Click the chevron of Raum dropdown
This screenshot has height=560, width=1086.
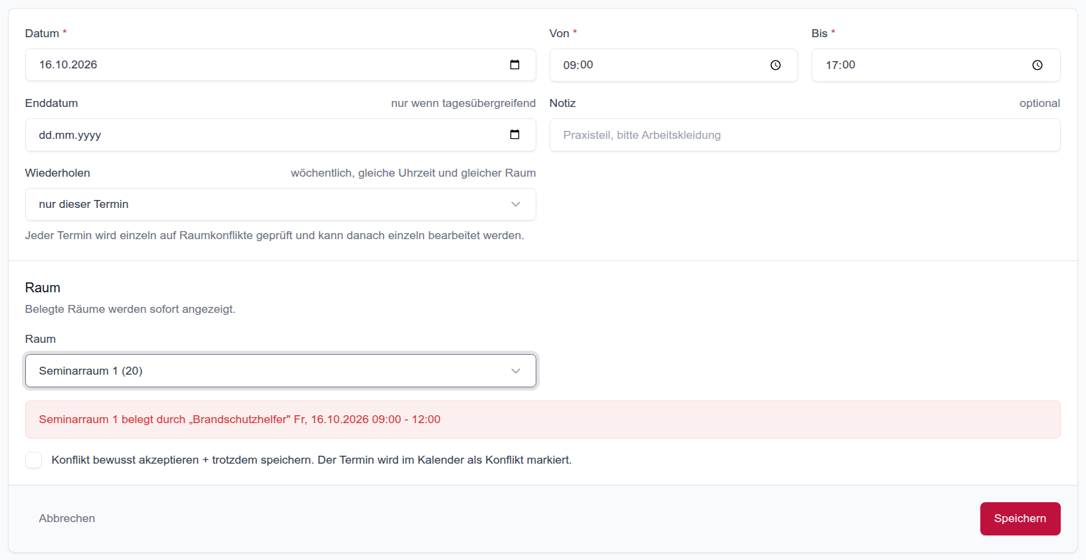pyautogui.click(x=516, y=371)
